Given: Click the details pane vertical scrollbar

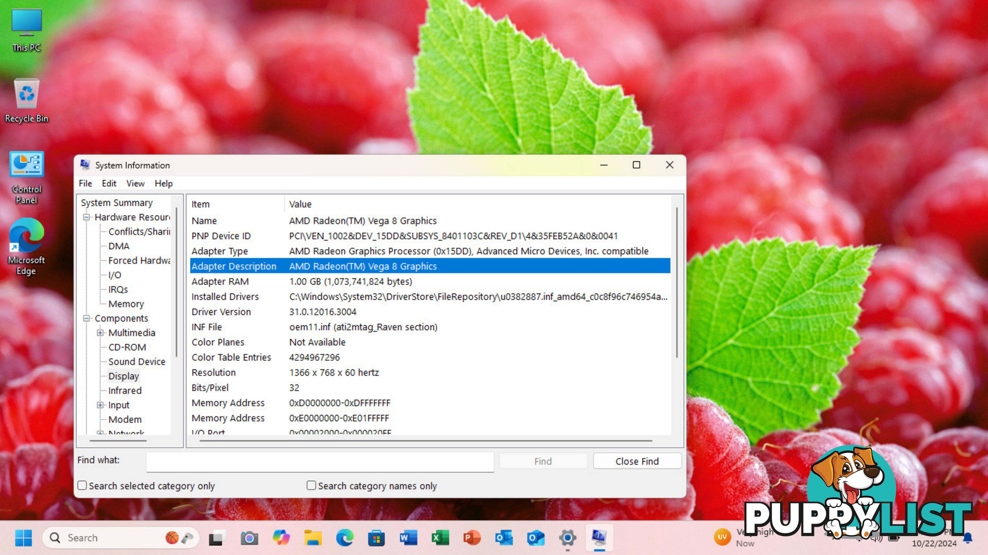Looking at the screenshot, I should point(677,283).
